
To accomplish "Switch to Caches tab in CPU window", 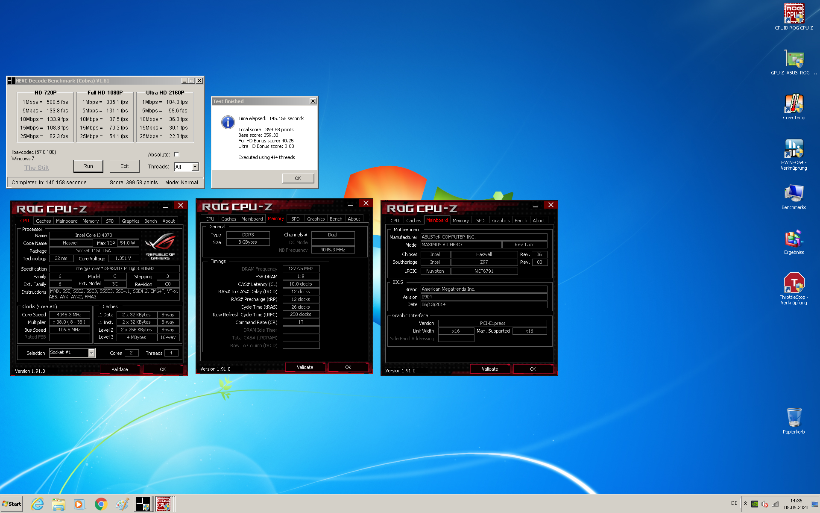I will pyautogui.click(x=43, y=221).
